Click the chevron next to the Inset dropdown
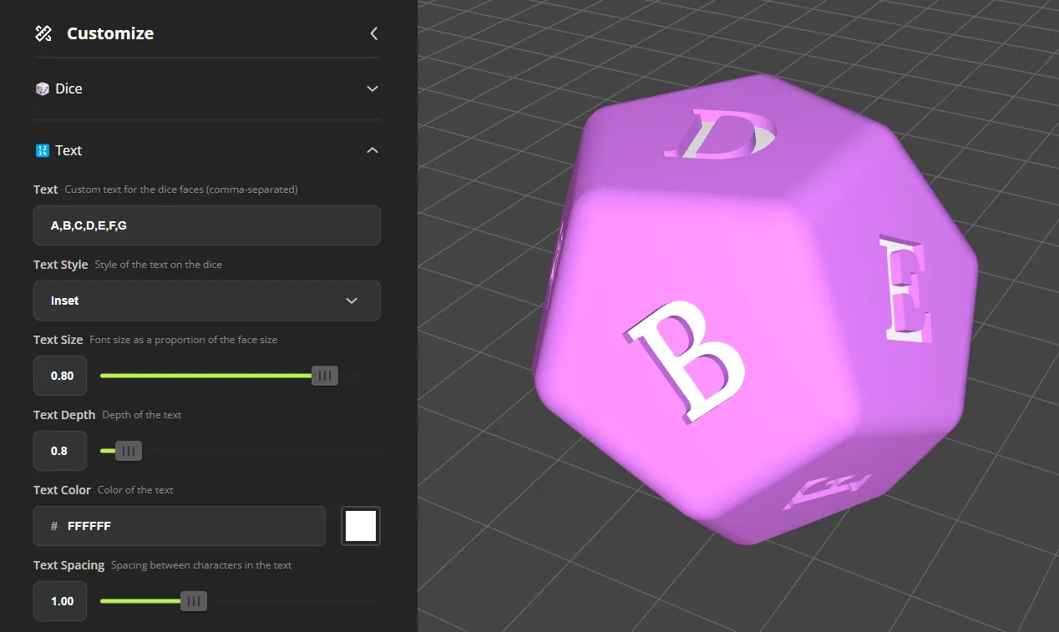Image resolution: width=1059 pixels, height=632 pixels. click(x=351, y=301)
